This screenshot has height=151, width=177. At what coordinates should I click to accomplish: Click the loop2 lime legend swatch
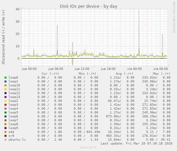pos(6,101)
